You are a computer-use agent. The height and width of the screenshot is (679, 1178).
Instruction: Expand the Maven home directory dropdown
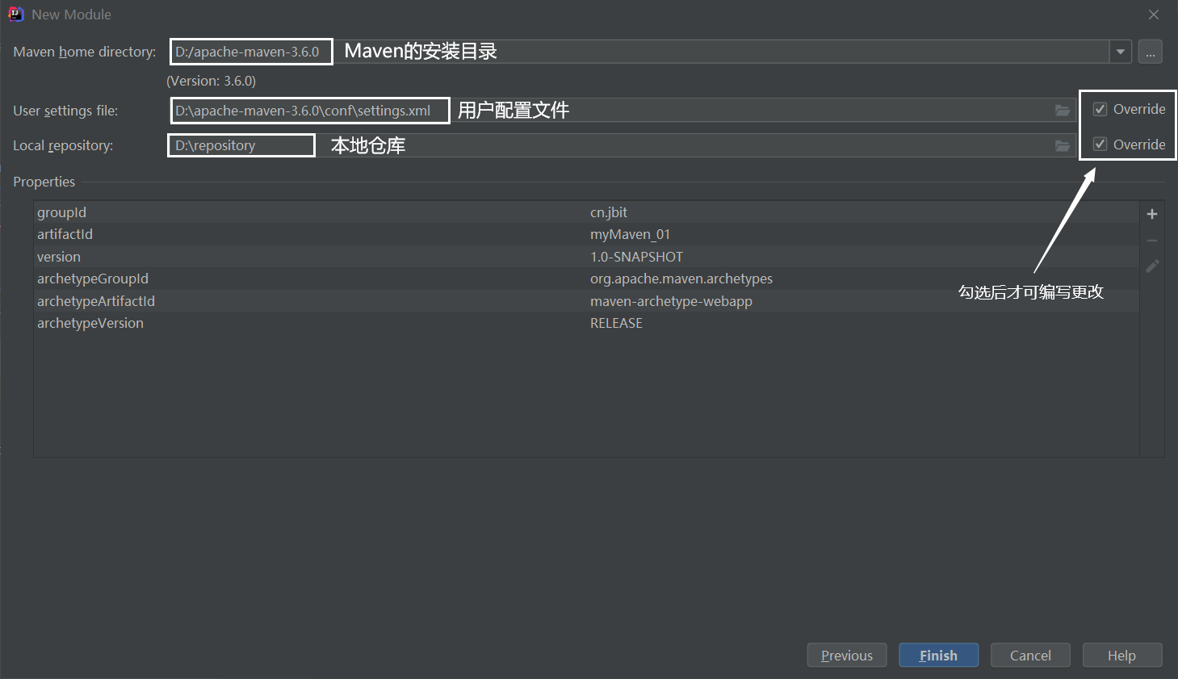pyautogui.click(x=1121, y=52)
